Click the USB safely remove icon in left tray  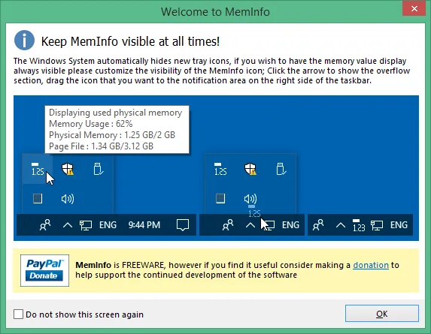98,169
